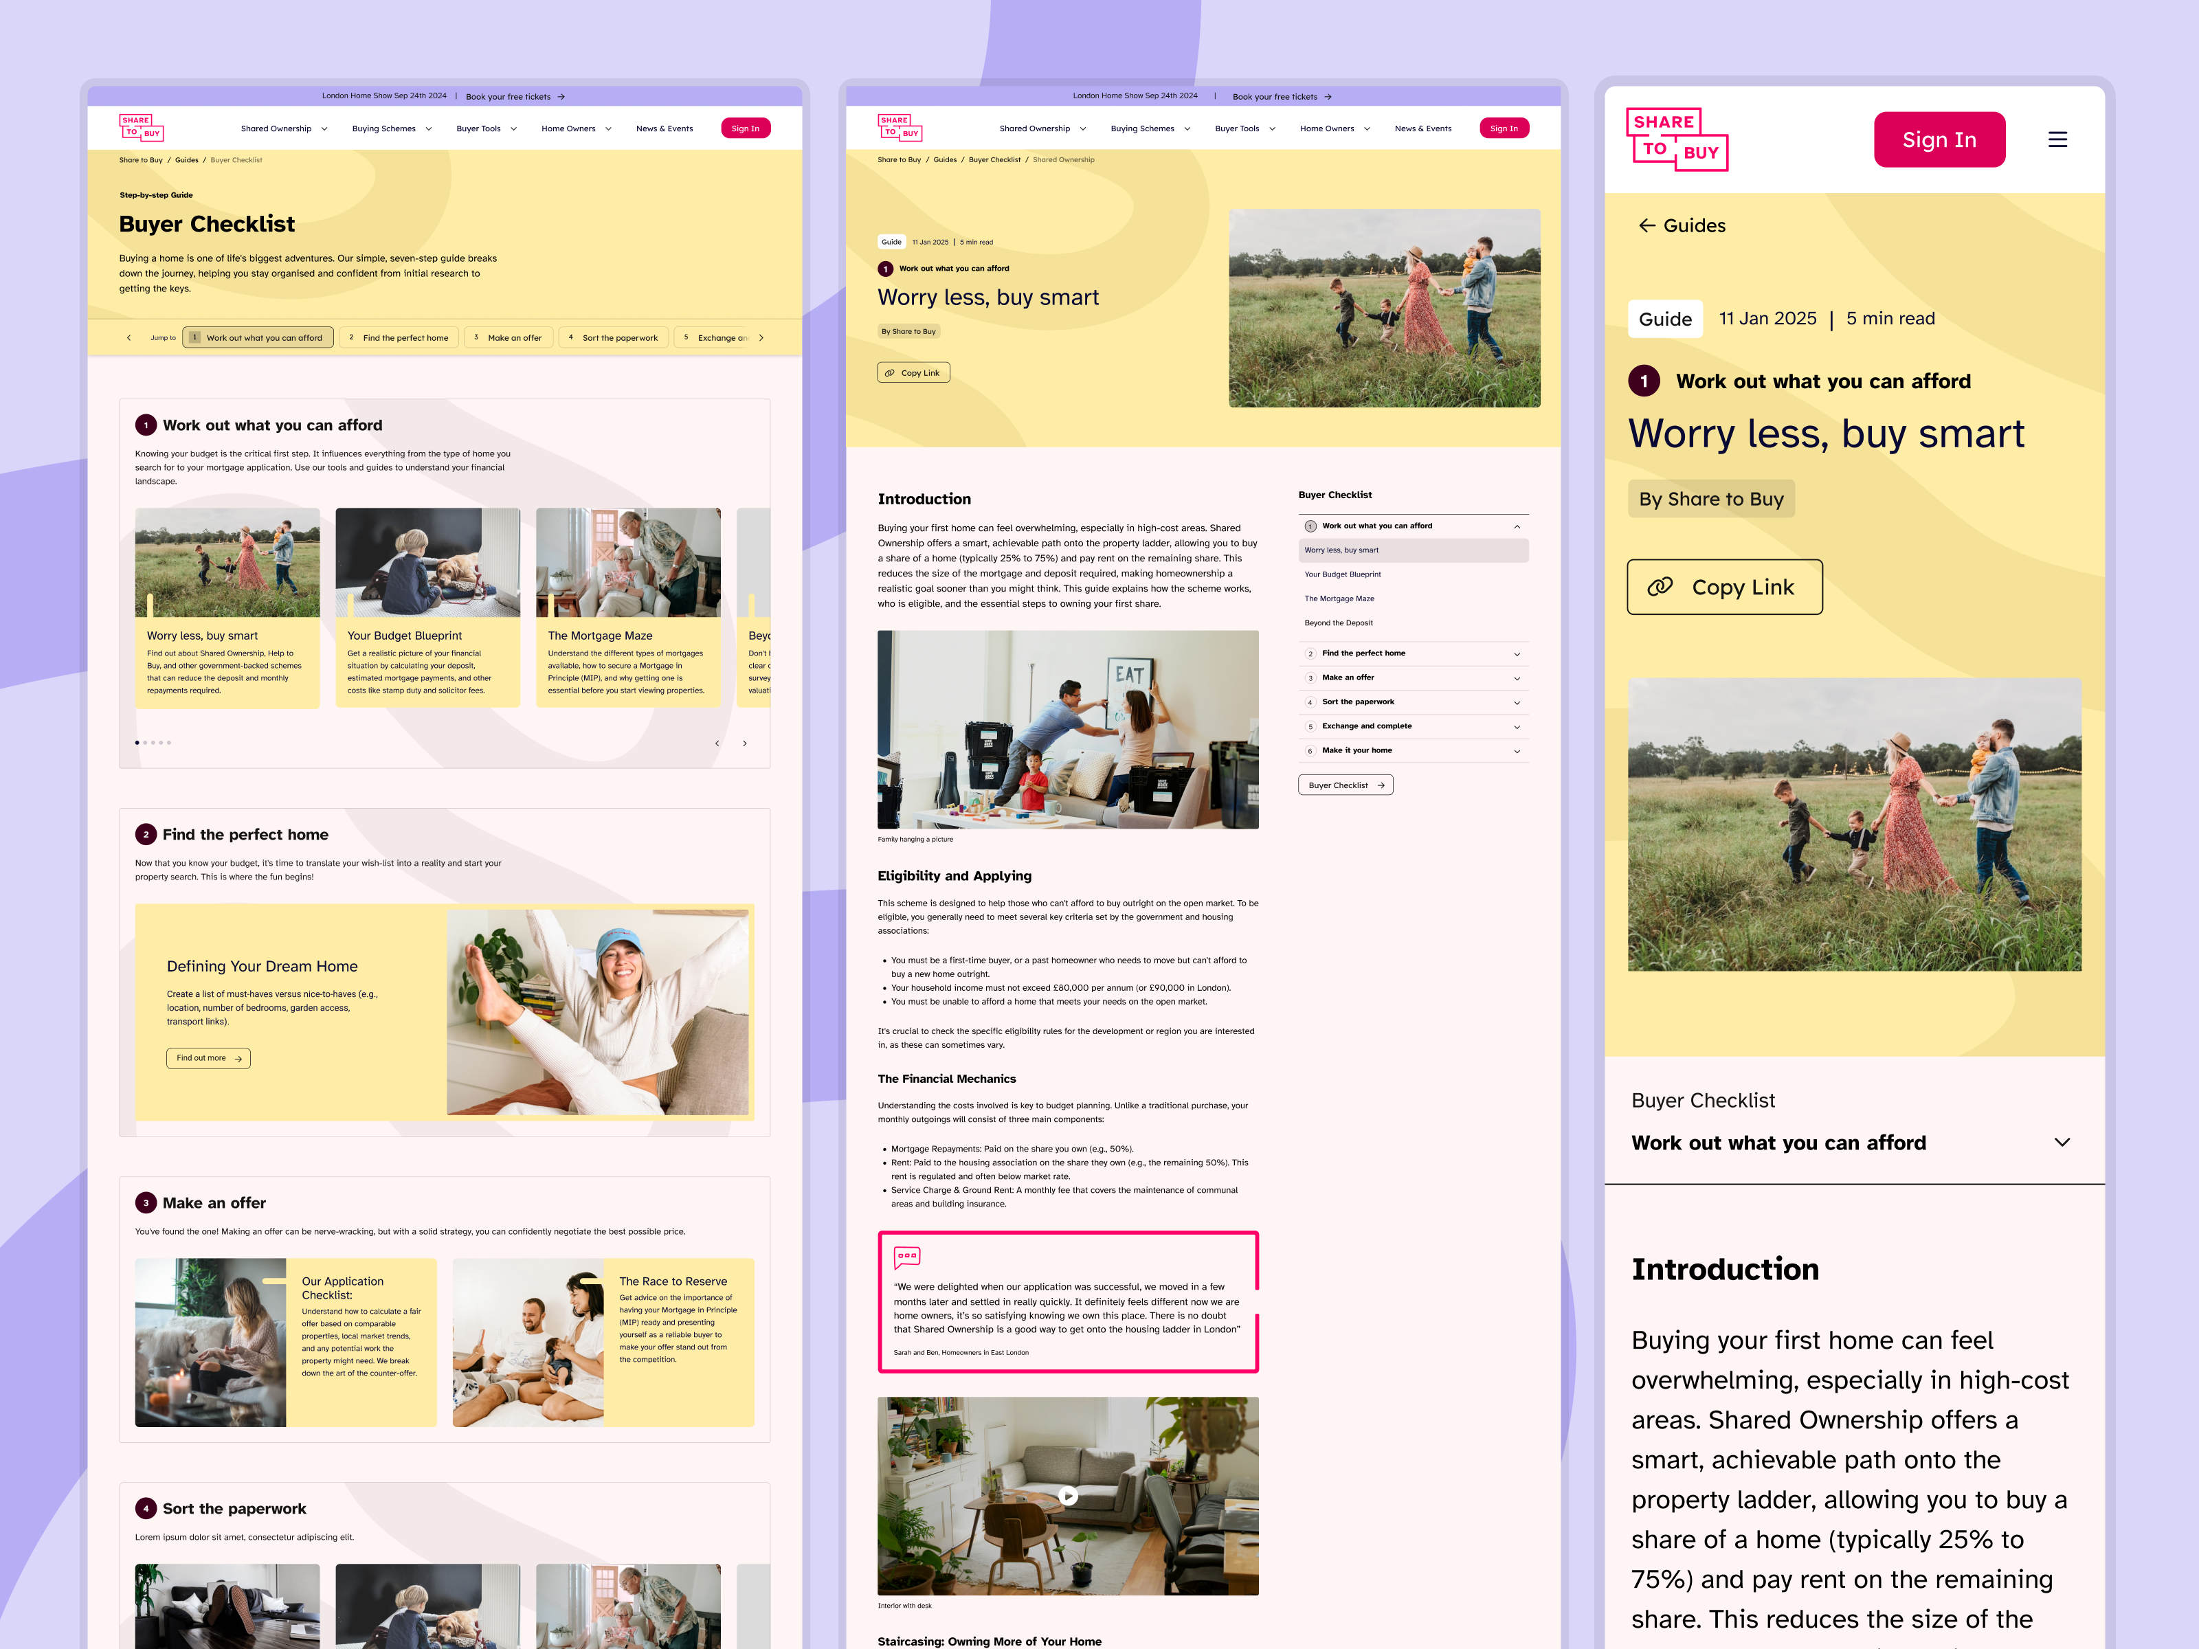The height and width of the screenshot is (1649, 2199).
Task: Collapse Work out what you can afford sidebar section
Action: pyautogui.click(x=1516, y=526)
